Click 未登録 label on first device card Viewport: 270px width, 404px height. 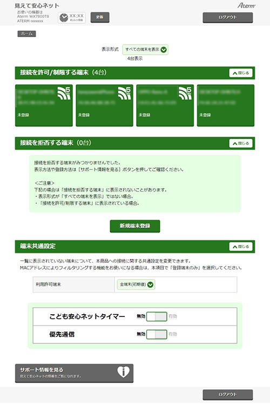(x=23, y=115)
